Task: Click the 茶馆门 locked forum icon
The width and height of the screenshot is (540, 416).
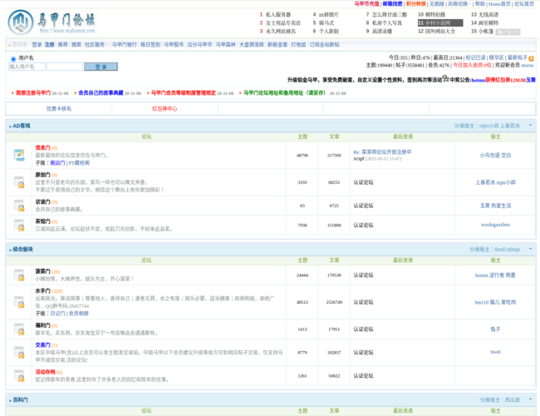Action: pyautogui.click(x=19, y=225)
